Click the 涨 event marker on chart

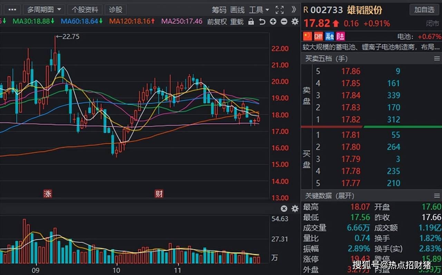(48, 194)
